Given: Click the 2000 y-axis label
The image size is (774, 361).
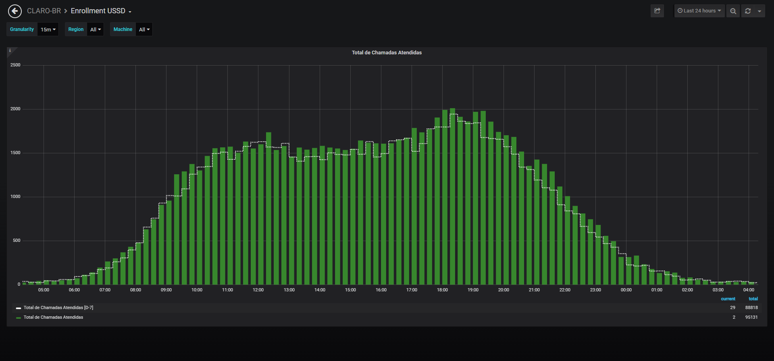Looking at the screenshot, I should tap(15, 109).
